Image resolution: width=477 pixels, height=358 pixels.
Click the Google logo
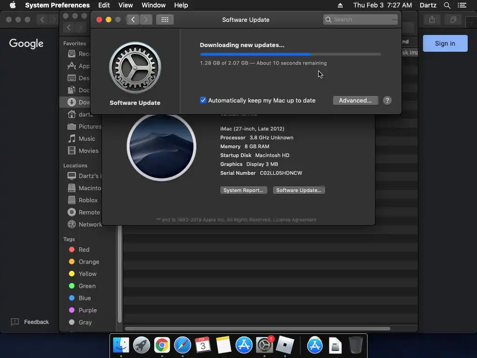point(26,43)
